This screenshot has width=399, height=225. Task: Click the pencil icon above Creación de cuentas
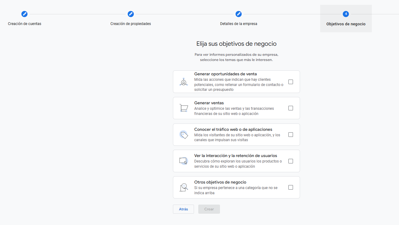click(x=24, y=14)
